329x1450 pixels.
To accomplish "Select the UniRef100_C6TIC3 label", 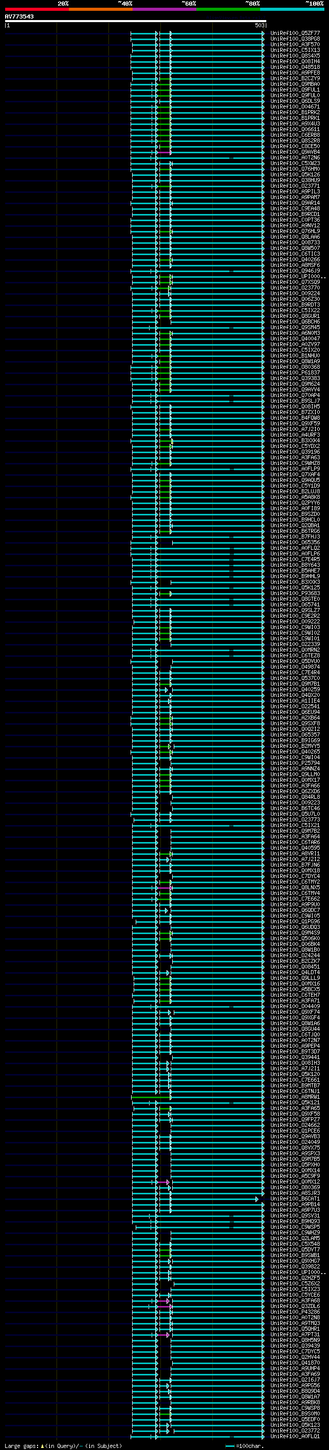I will 295,254.
